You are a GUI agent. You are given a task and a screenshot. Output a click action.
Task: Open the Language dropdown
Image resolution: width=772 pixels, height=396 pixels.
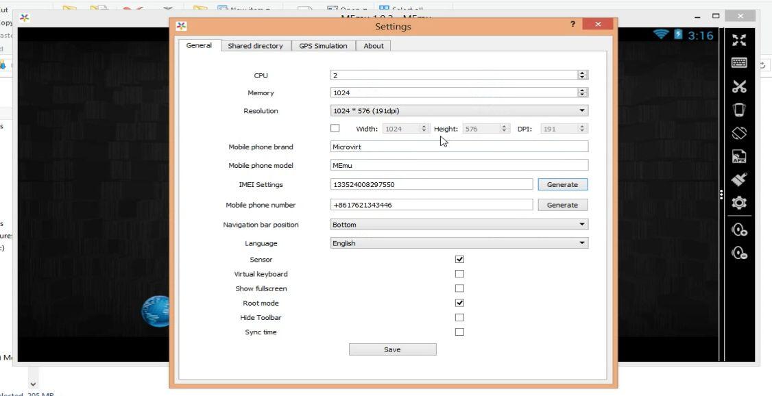[459, 243]
